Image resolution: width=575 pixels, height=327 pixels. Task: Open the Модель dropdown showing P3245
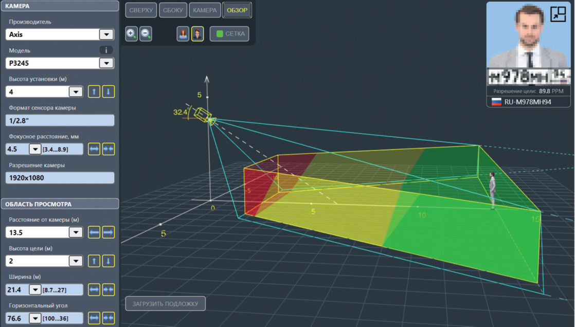(106, 63)
